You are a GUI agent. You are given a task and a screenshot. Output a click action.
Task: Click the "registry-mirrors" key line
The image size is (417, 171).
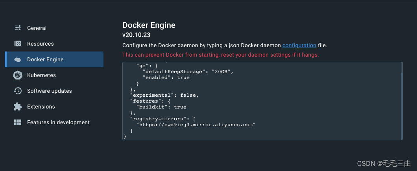(163, 119)
